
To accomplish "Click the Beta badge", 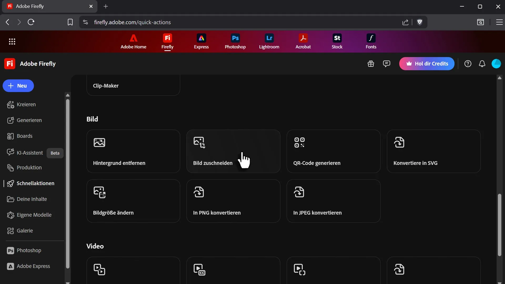I will pos(55,153).
